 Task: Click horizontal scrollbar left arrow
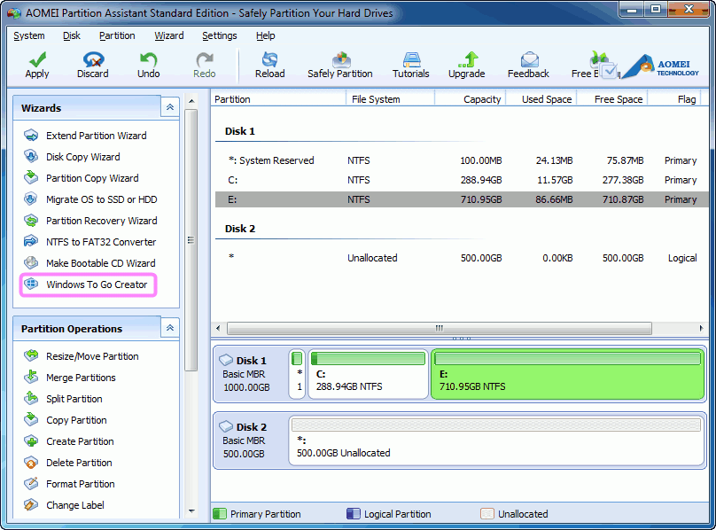click(218, 328)
